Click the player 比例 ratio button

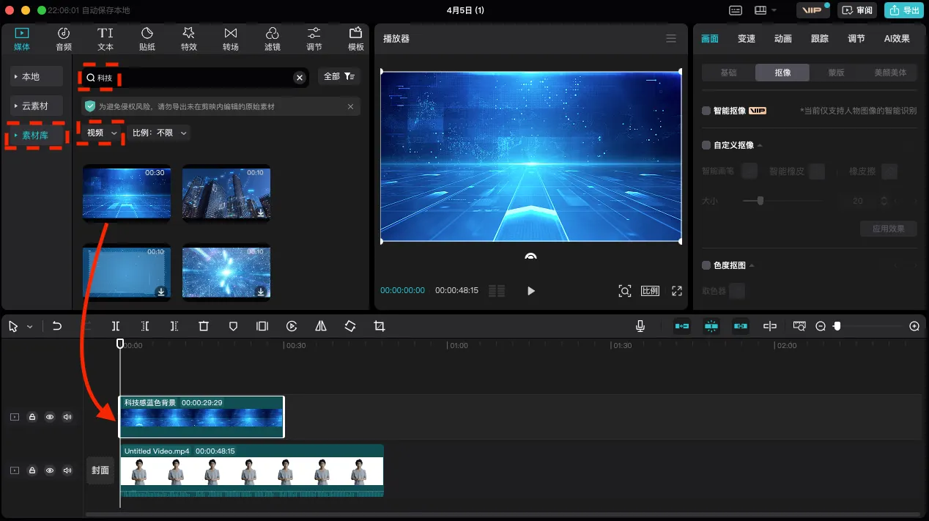pyautogui.click(x=651, y=291)
